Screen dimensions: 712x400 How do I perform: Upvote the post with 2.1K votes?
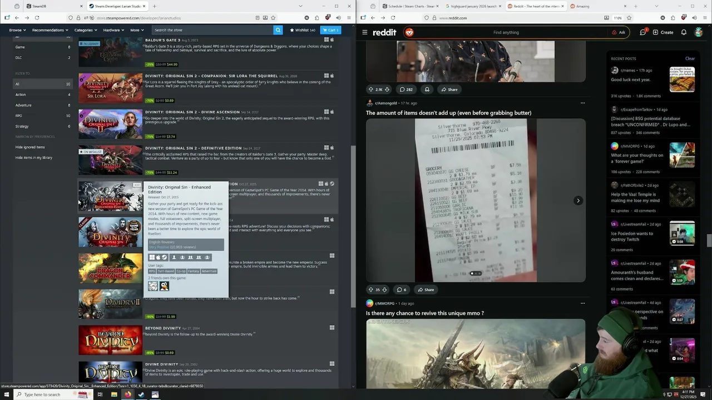(x=371, y=89)
